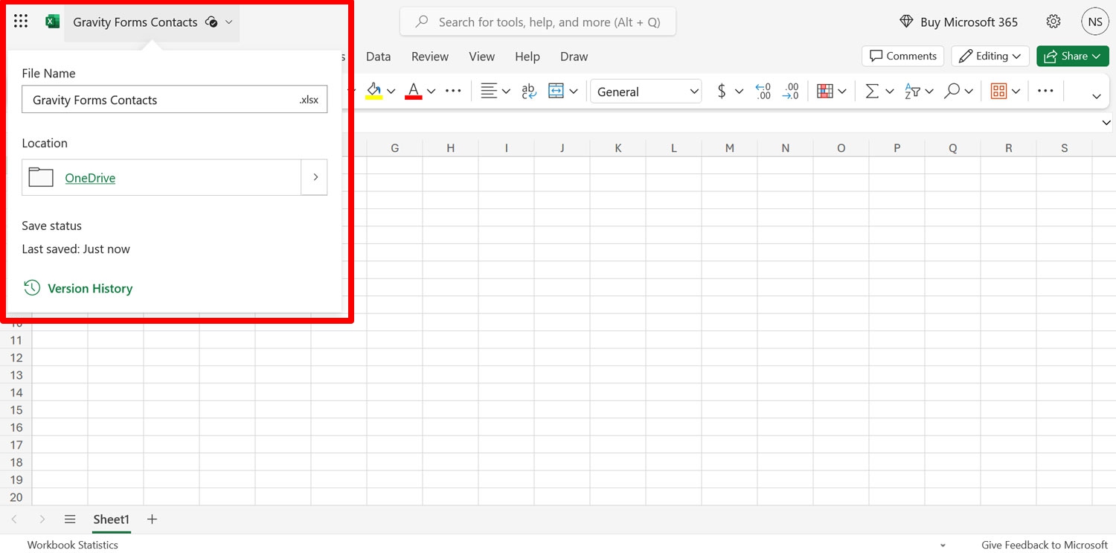Open the Help tab
The height and width of the screenshot is (553, 1116).
pyautogui.click(x=527, y=57)
